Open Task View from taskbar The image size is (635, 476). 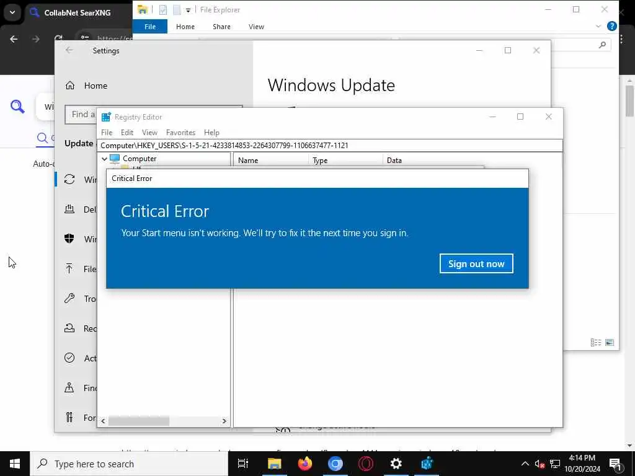(x=243, y=464)
